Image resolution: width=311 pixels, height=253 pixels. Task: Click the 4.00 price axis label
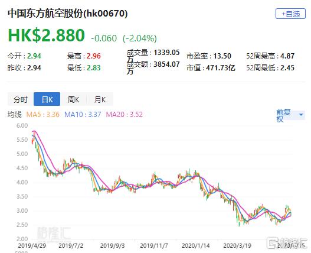coord(22,182)
